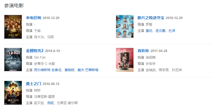Click actor link 倪妮
Viewport: 213px width, 109px height.
click(x=50, y=103)
